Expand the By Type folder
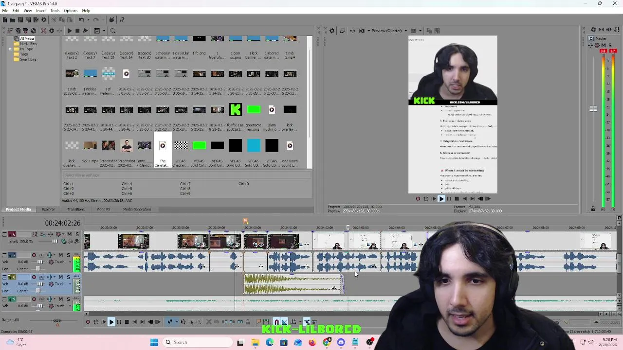 (x=10, y=49)
